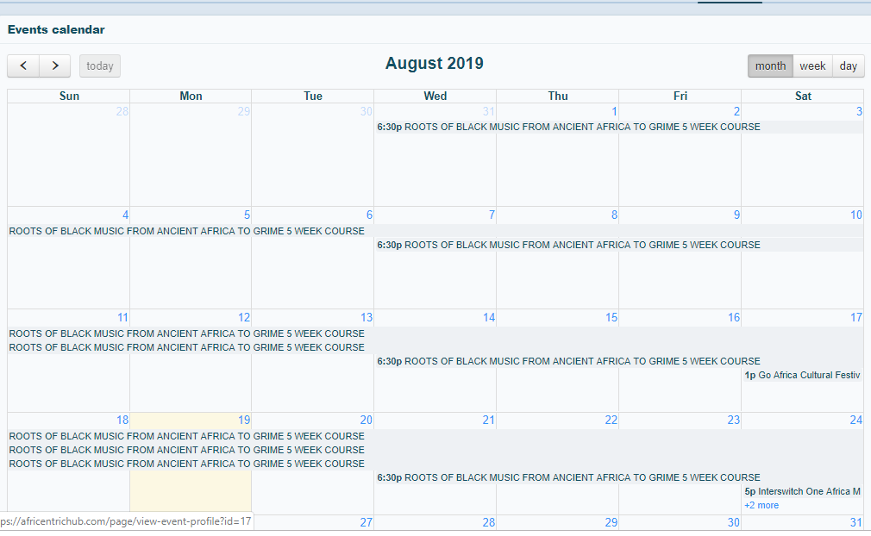Select day number 10 on Saturday
The image size is (871, 536).
[855, 215]
